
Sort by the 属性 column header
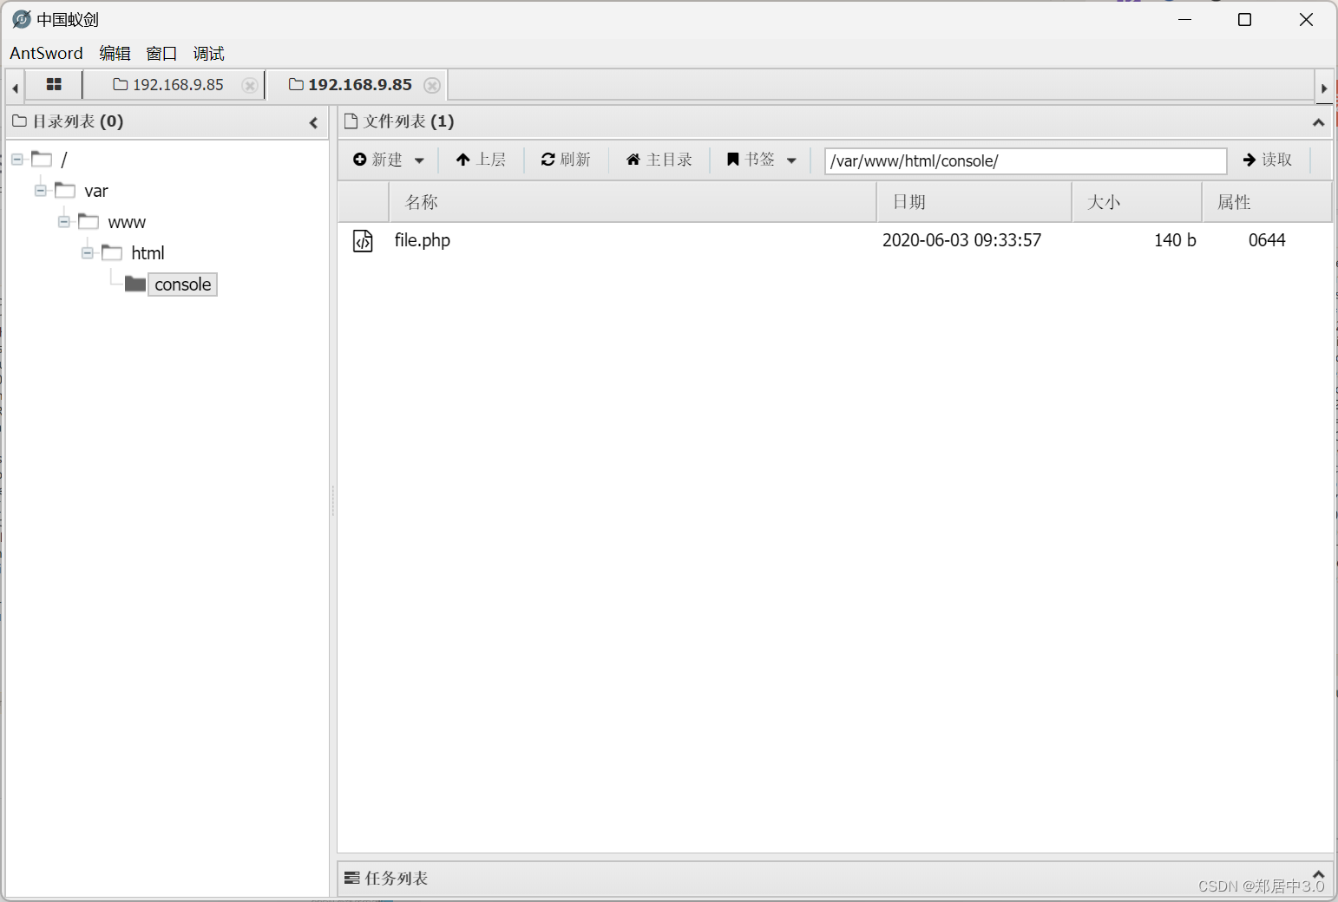pyautogui.click(x=1267, y=202)
